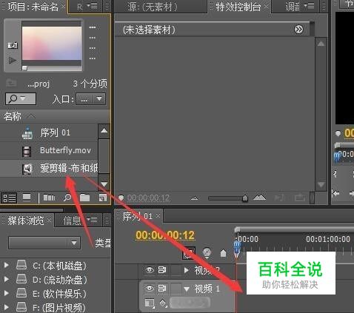Click the show keyframes diamond icon

coord(163,303)
